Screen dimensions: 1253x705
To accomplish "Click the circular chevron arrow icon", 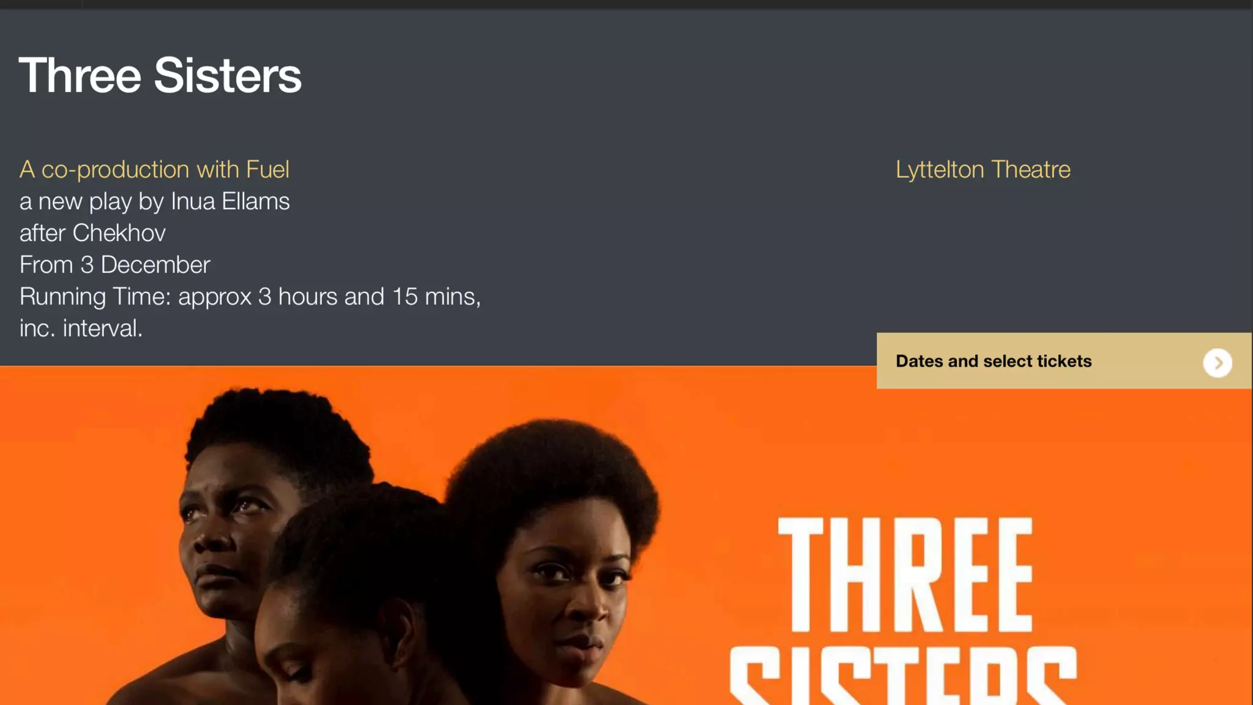I will coord(1218,363).
